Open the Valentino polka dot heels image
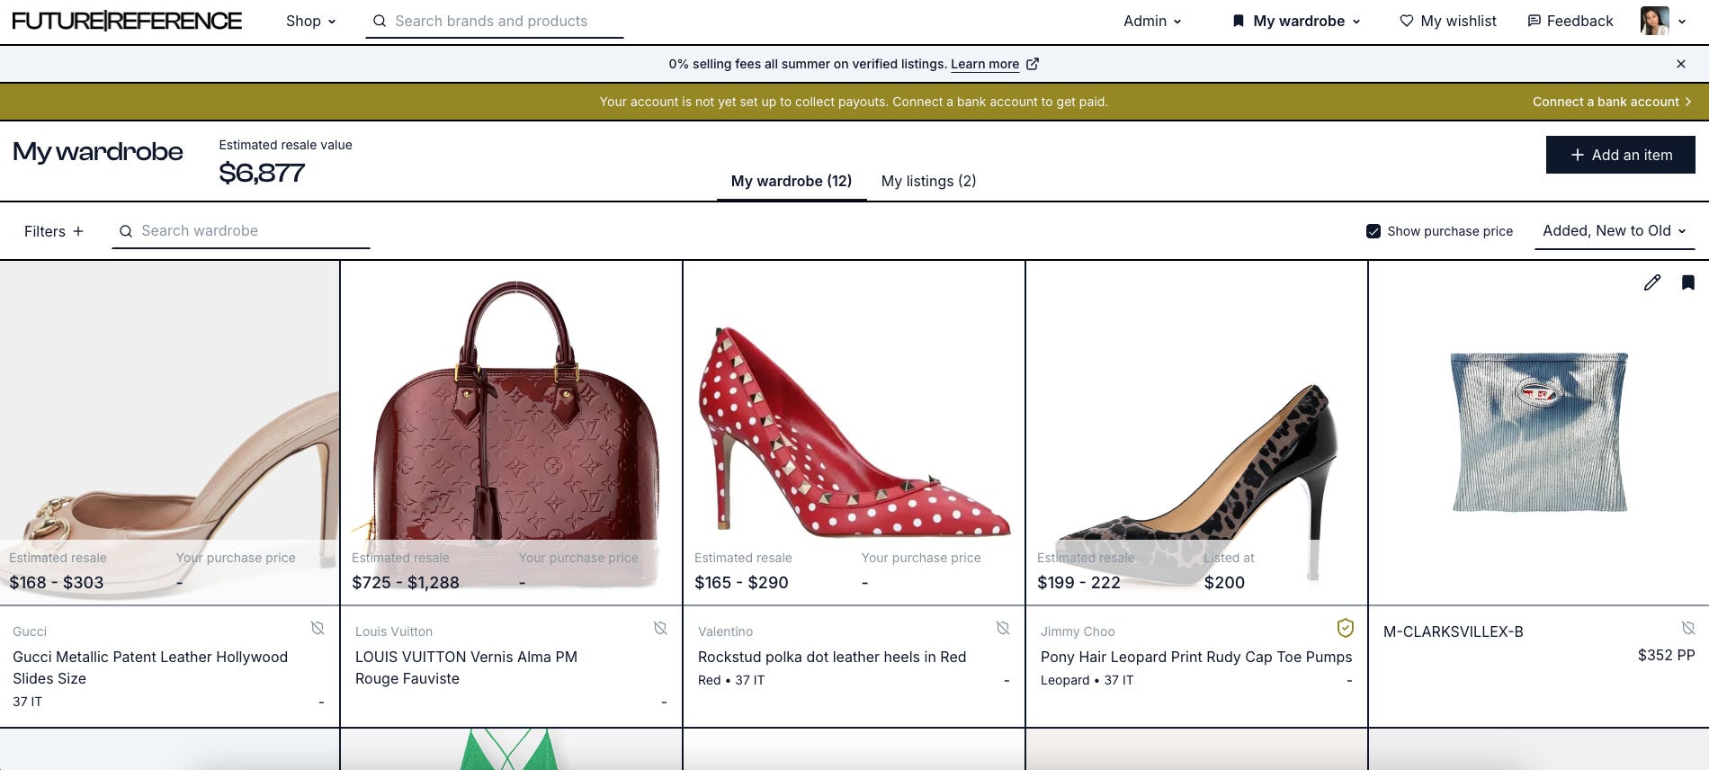The width and height of the screenshot is (1709, 770). click(854, 432)
